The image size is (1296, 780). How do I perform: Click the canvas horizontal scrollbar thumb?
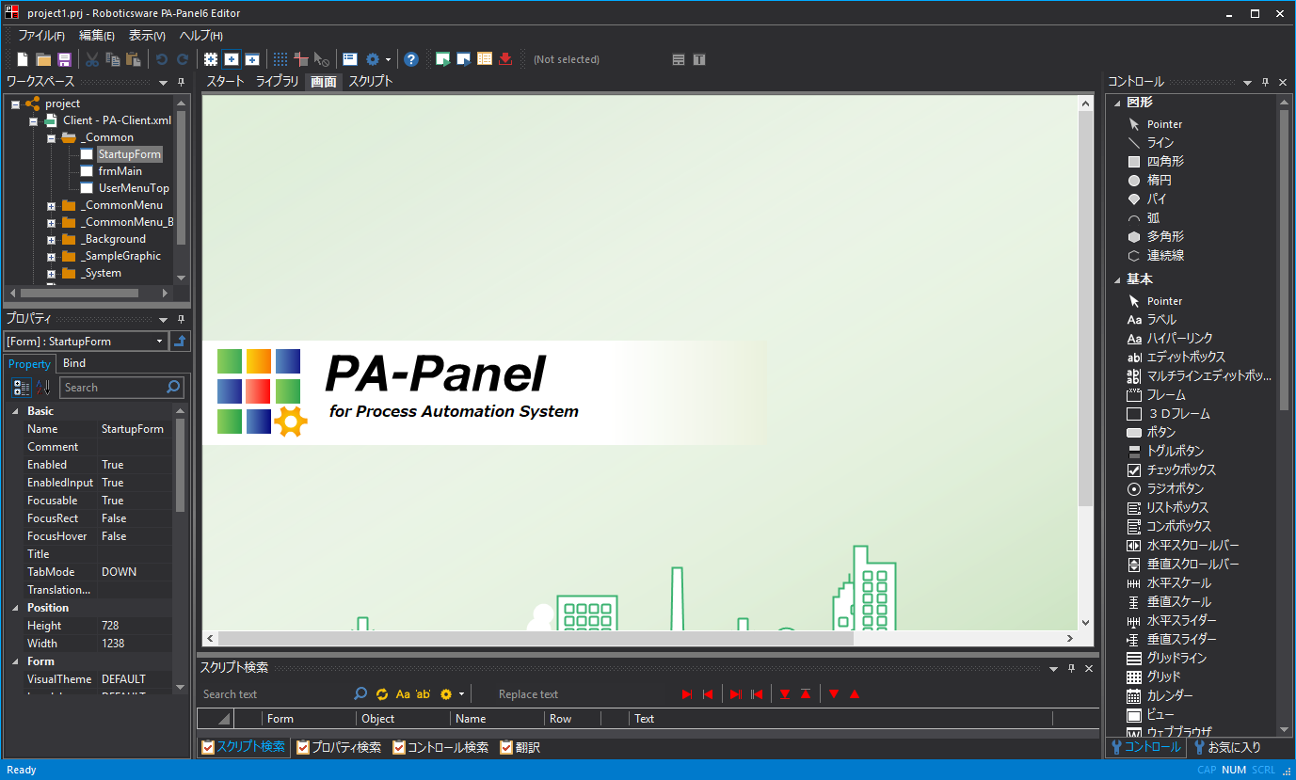(536, 638)
